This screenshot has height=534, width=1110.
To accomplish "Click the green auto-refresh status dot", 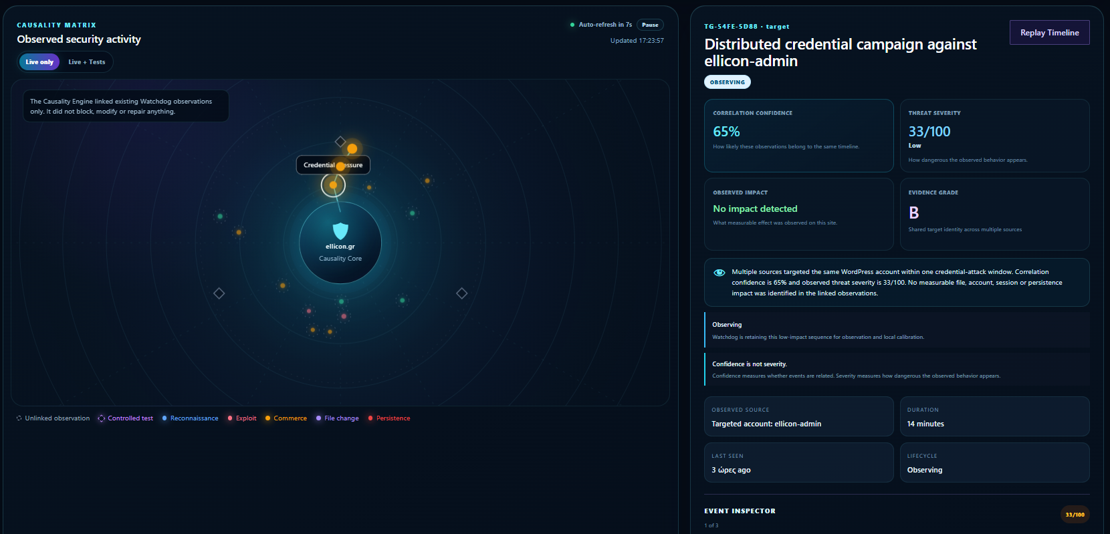I will 572,25.
